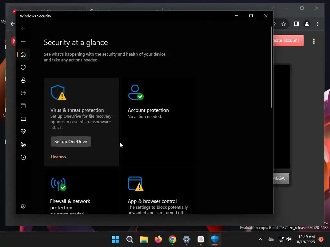Viewport: 330px width, 247px height.
Task: Bookmark the page with the browser star icon
Action: [x=284, y=24]
